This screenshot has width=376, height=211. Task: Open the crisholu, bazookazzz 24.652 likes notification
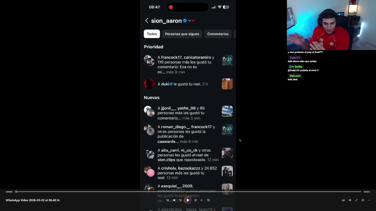tap(188, 173)
